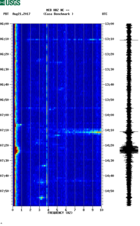The image size is (140, 226).
Task: Click the 6 Hz frequency tick label
Action: (66, 210)
